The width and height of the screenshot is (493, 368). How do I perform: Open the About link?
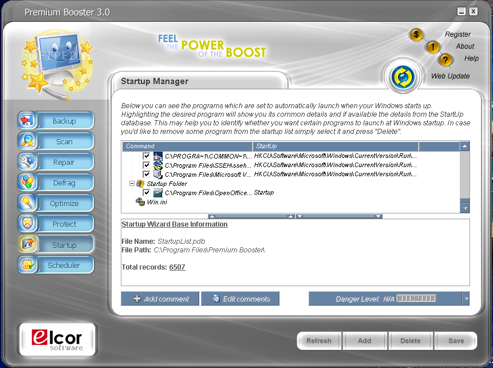pos(465,46)
